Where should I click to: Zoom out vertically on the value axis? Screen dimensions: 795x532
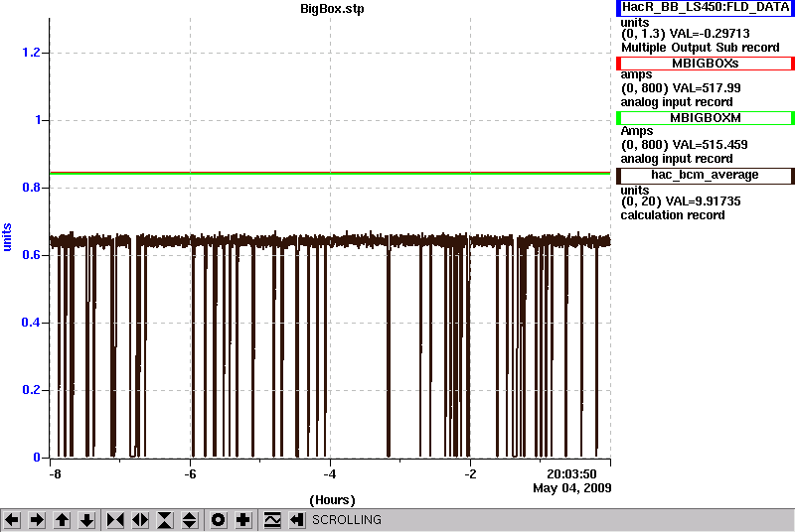click(190, 520)
